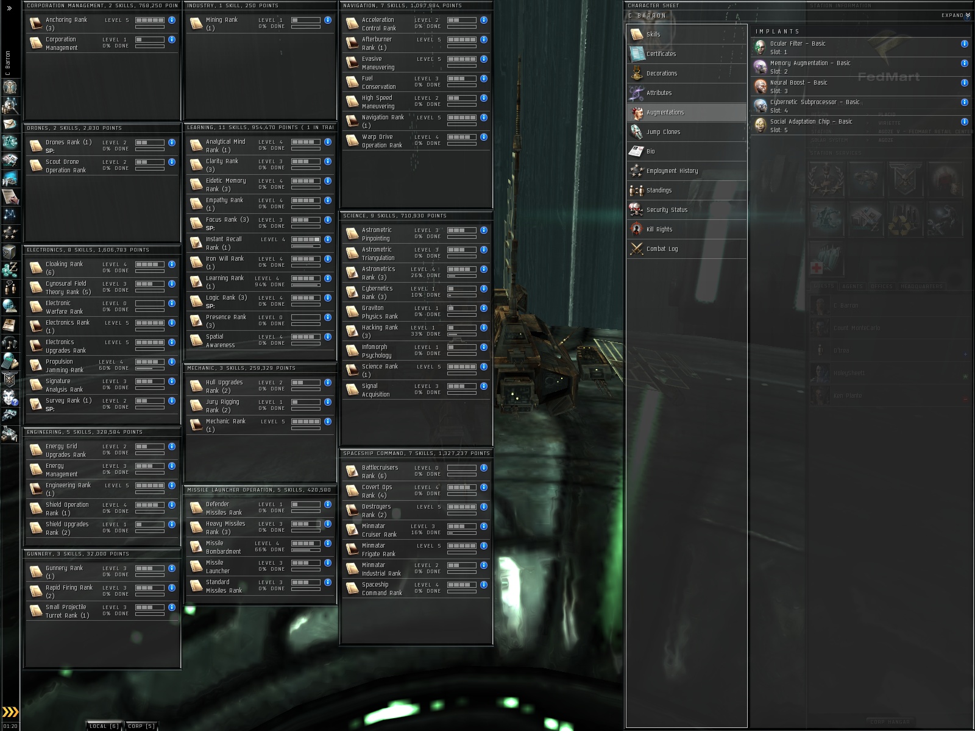Show info for the Cloaking skill
This screenshot has width=975, height=731.
pyautogui.click(x=172, y=264)
